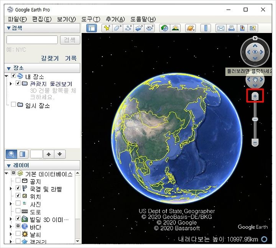The height and width of the screenshot is (248, 276).
Task: Open the 파일(F) menu
Action: tap(17, 19)
